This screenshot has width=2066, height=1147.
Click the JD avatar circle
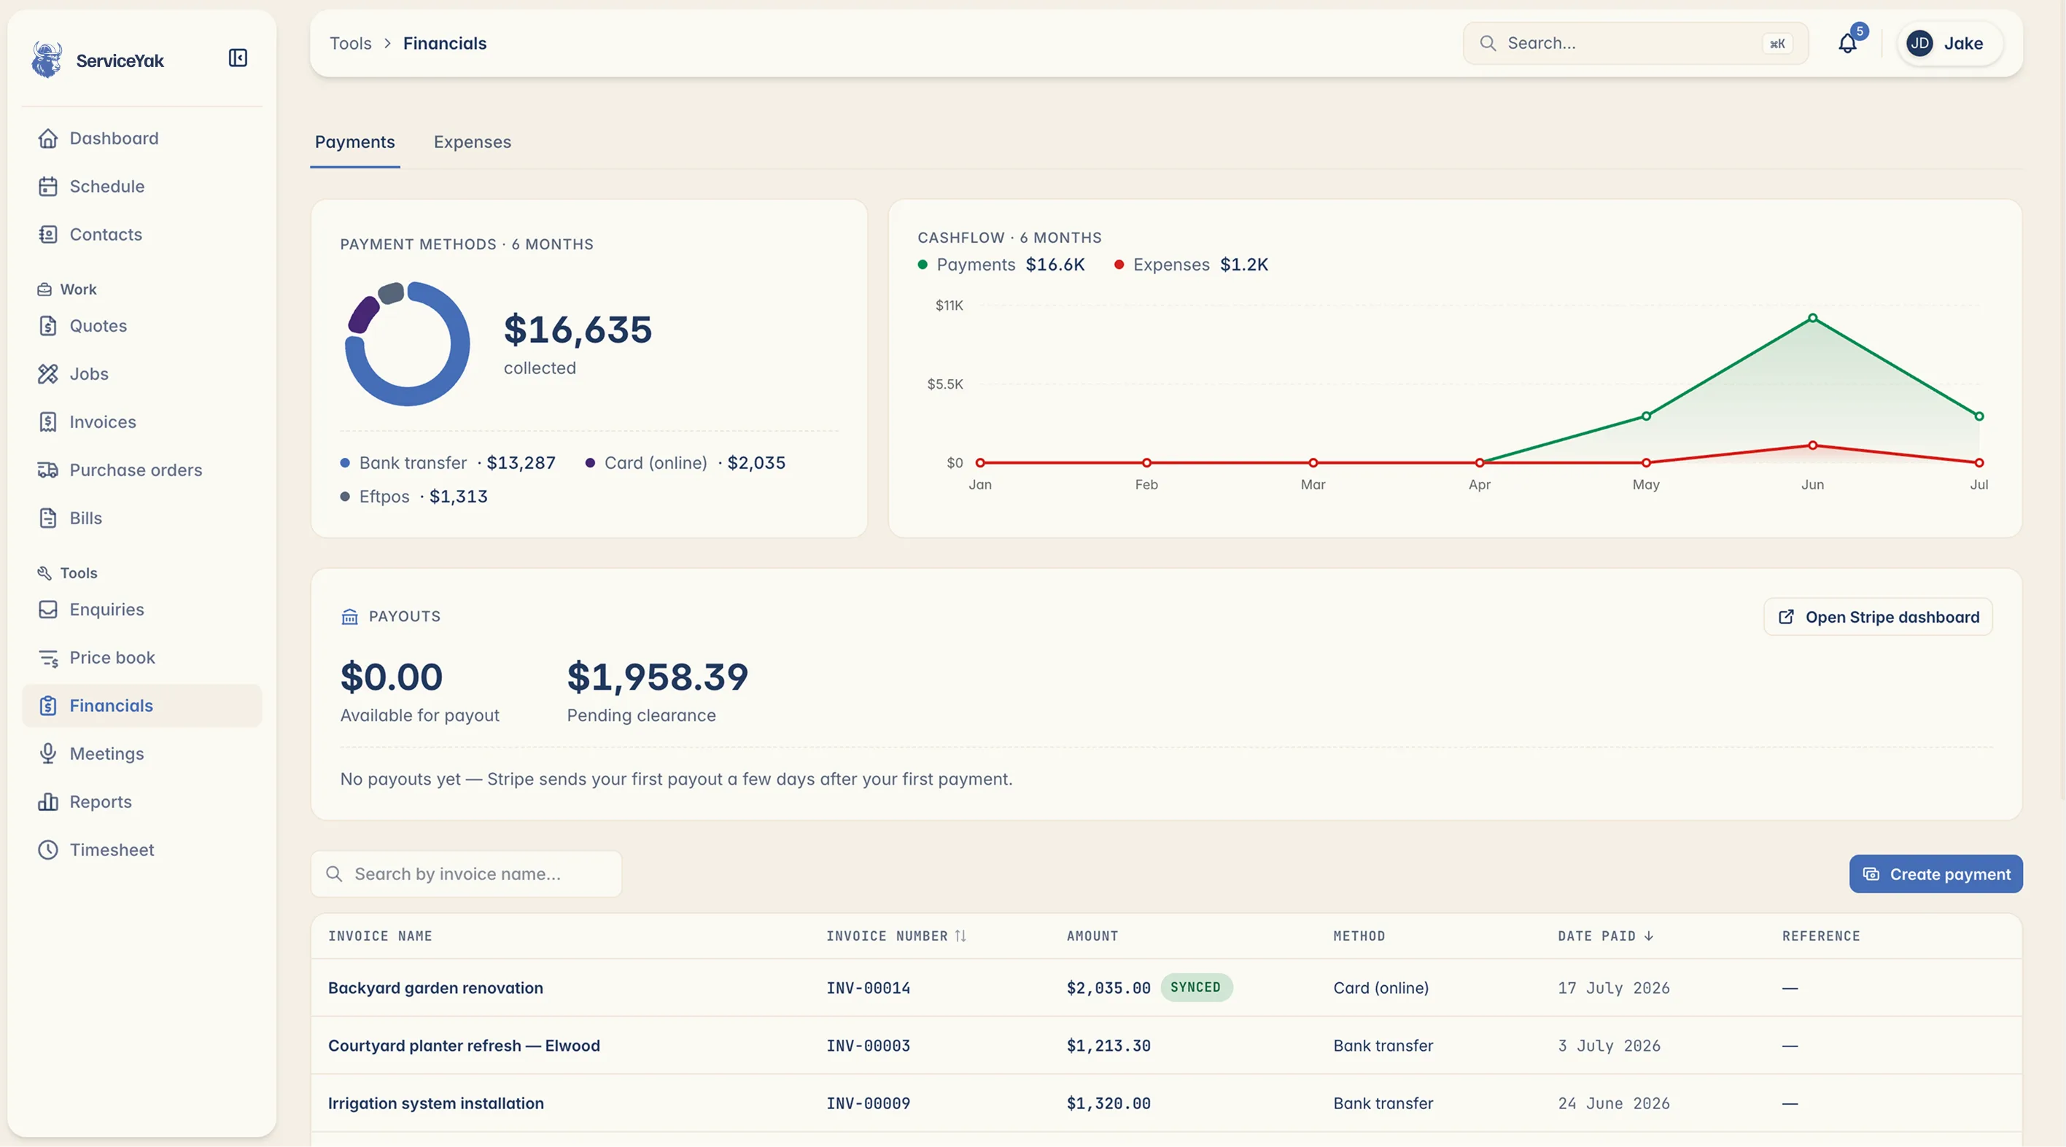(x=1919, y=43)
